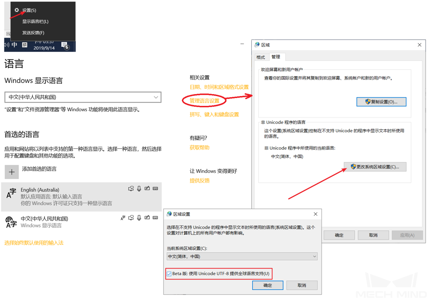This screenshot has height=300, width=428.
Task: Close the 区域设置 dialog
Action: 316,214
